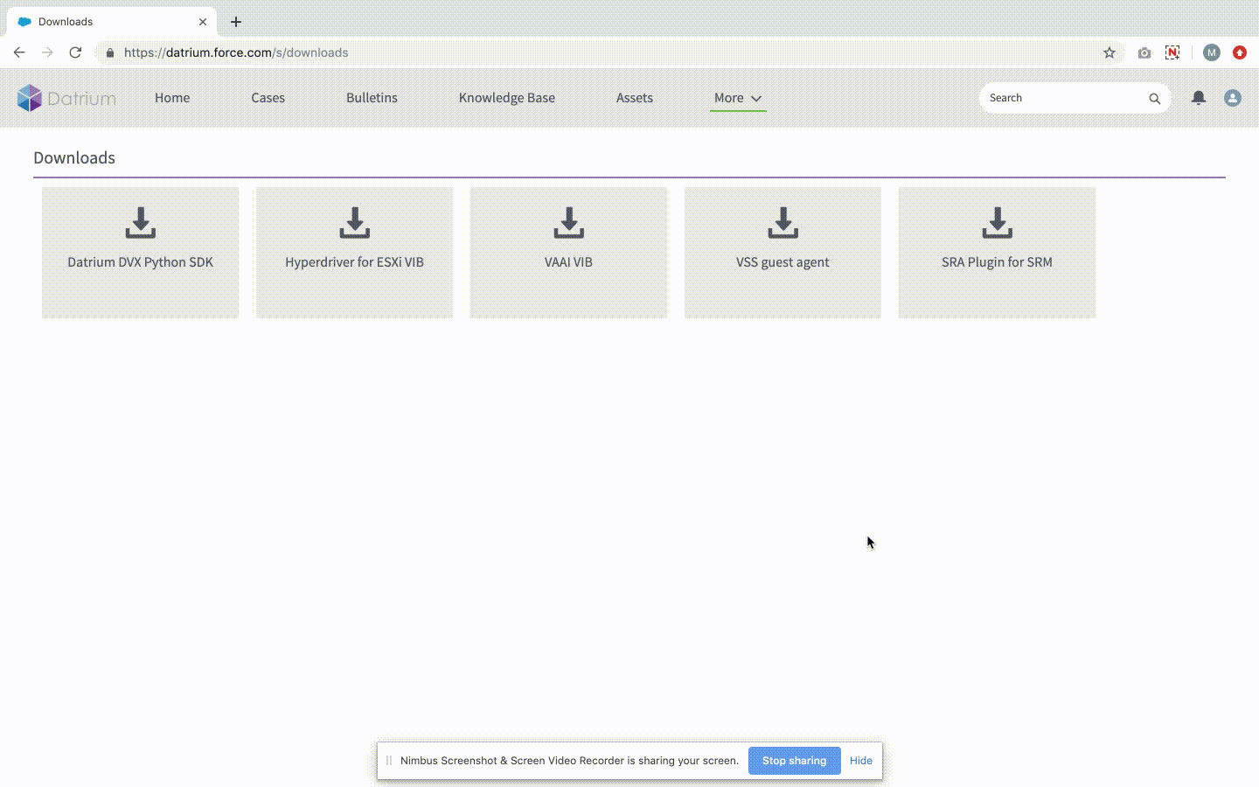
Task: Expand the More navigation dropdown
Action: [738, 98]
